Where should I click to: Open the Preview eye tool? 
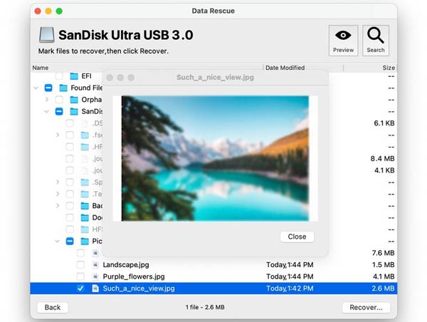(343, 41)
